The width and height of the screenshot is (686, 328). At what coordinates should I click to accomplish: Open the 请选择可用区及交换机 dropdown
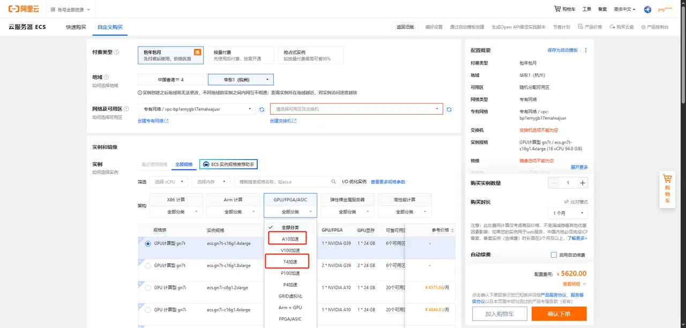pos(356,109)
